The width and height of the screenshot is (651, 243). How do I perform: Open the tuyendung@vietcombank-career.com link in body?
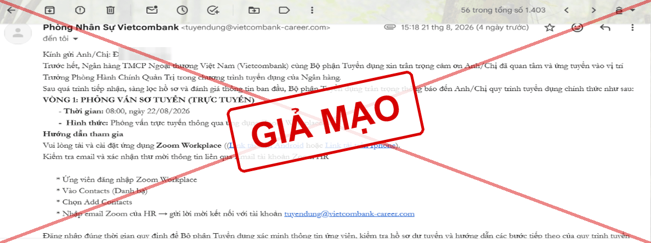349,214
